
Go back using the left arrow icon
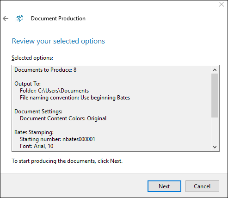point(6,19)
